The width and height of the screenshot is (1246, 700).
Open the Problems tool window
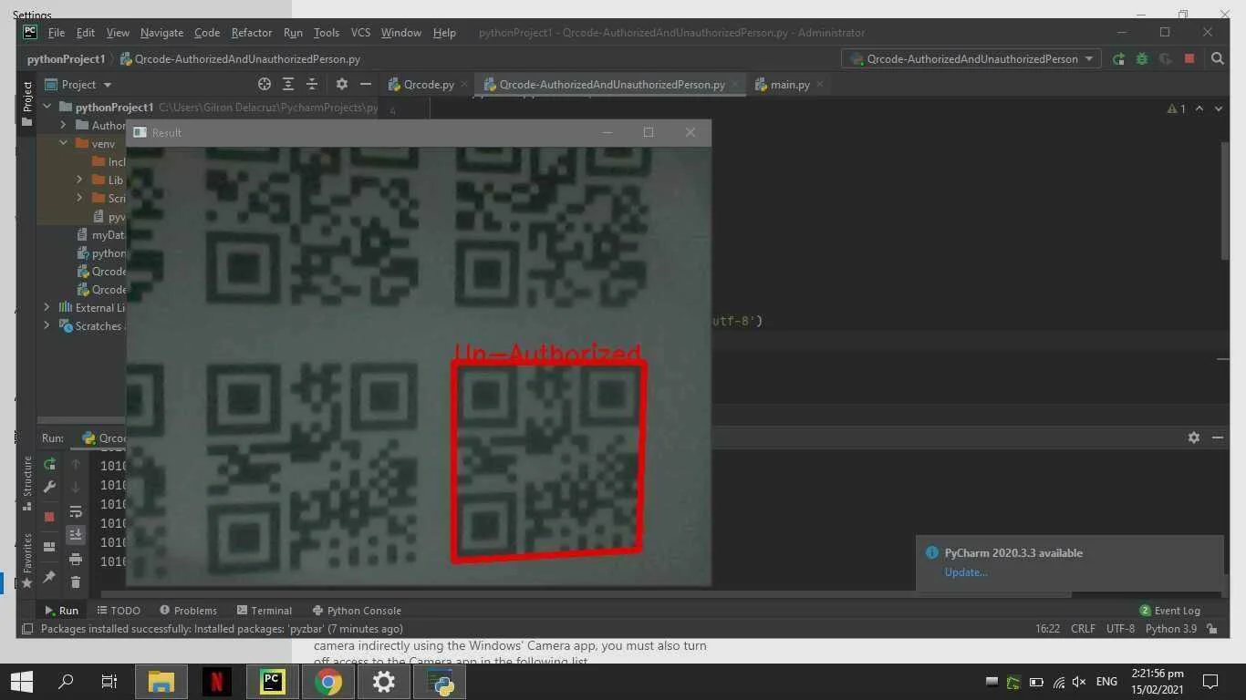[188, 611]
